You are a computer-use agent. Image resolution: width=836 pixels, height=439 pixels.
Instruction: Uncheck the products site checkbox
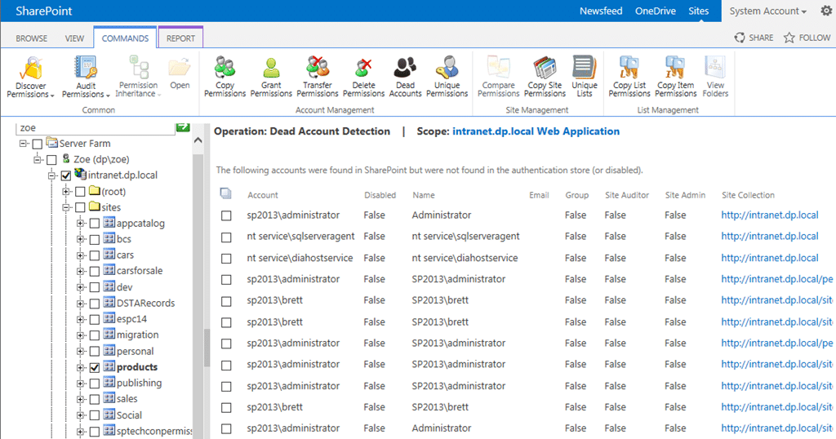[x=95, y=368]
